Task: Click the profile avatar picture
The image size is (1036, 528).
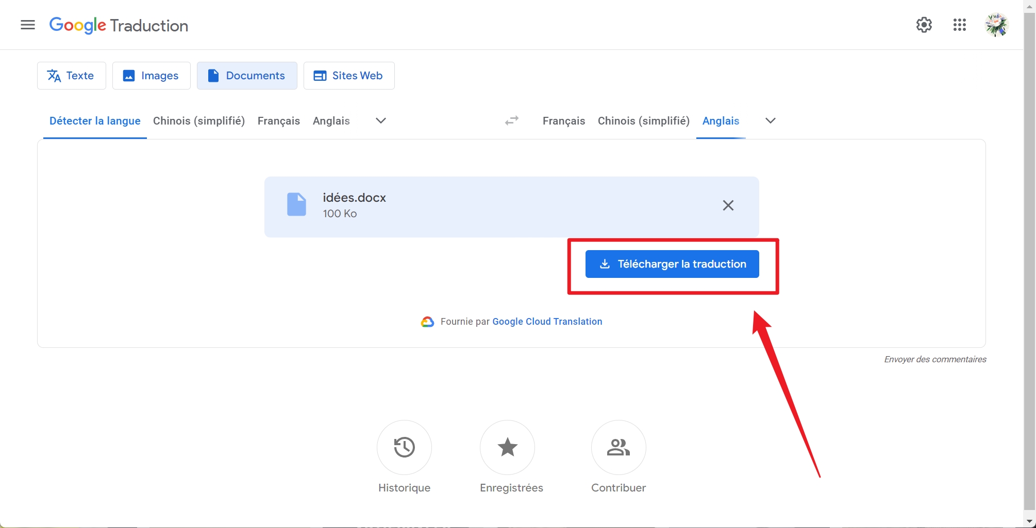Action: pyautogui.click(x=996, y=25)
